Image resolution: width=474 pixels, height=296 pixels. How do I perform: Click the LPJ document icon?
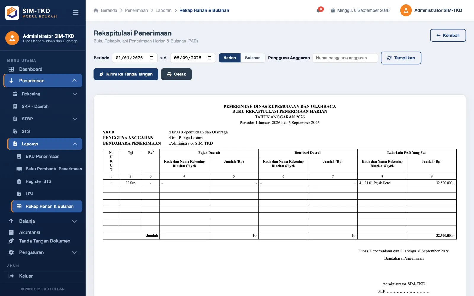19,194
